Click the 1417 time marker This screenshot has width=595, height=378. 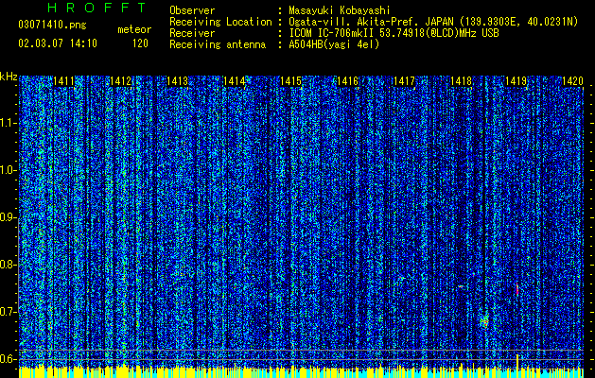point(404,81)
